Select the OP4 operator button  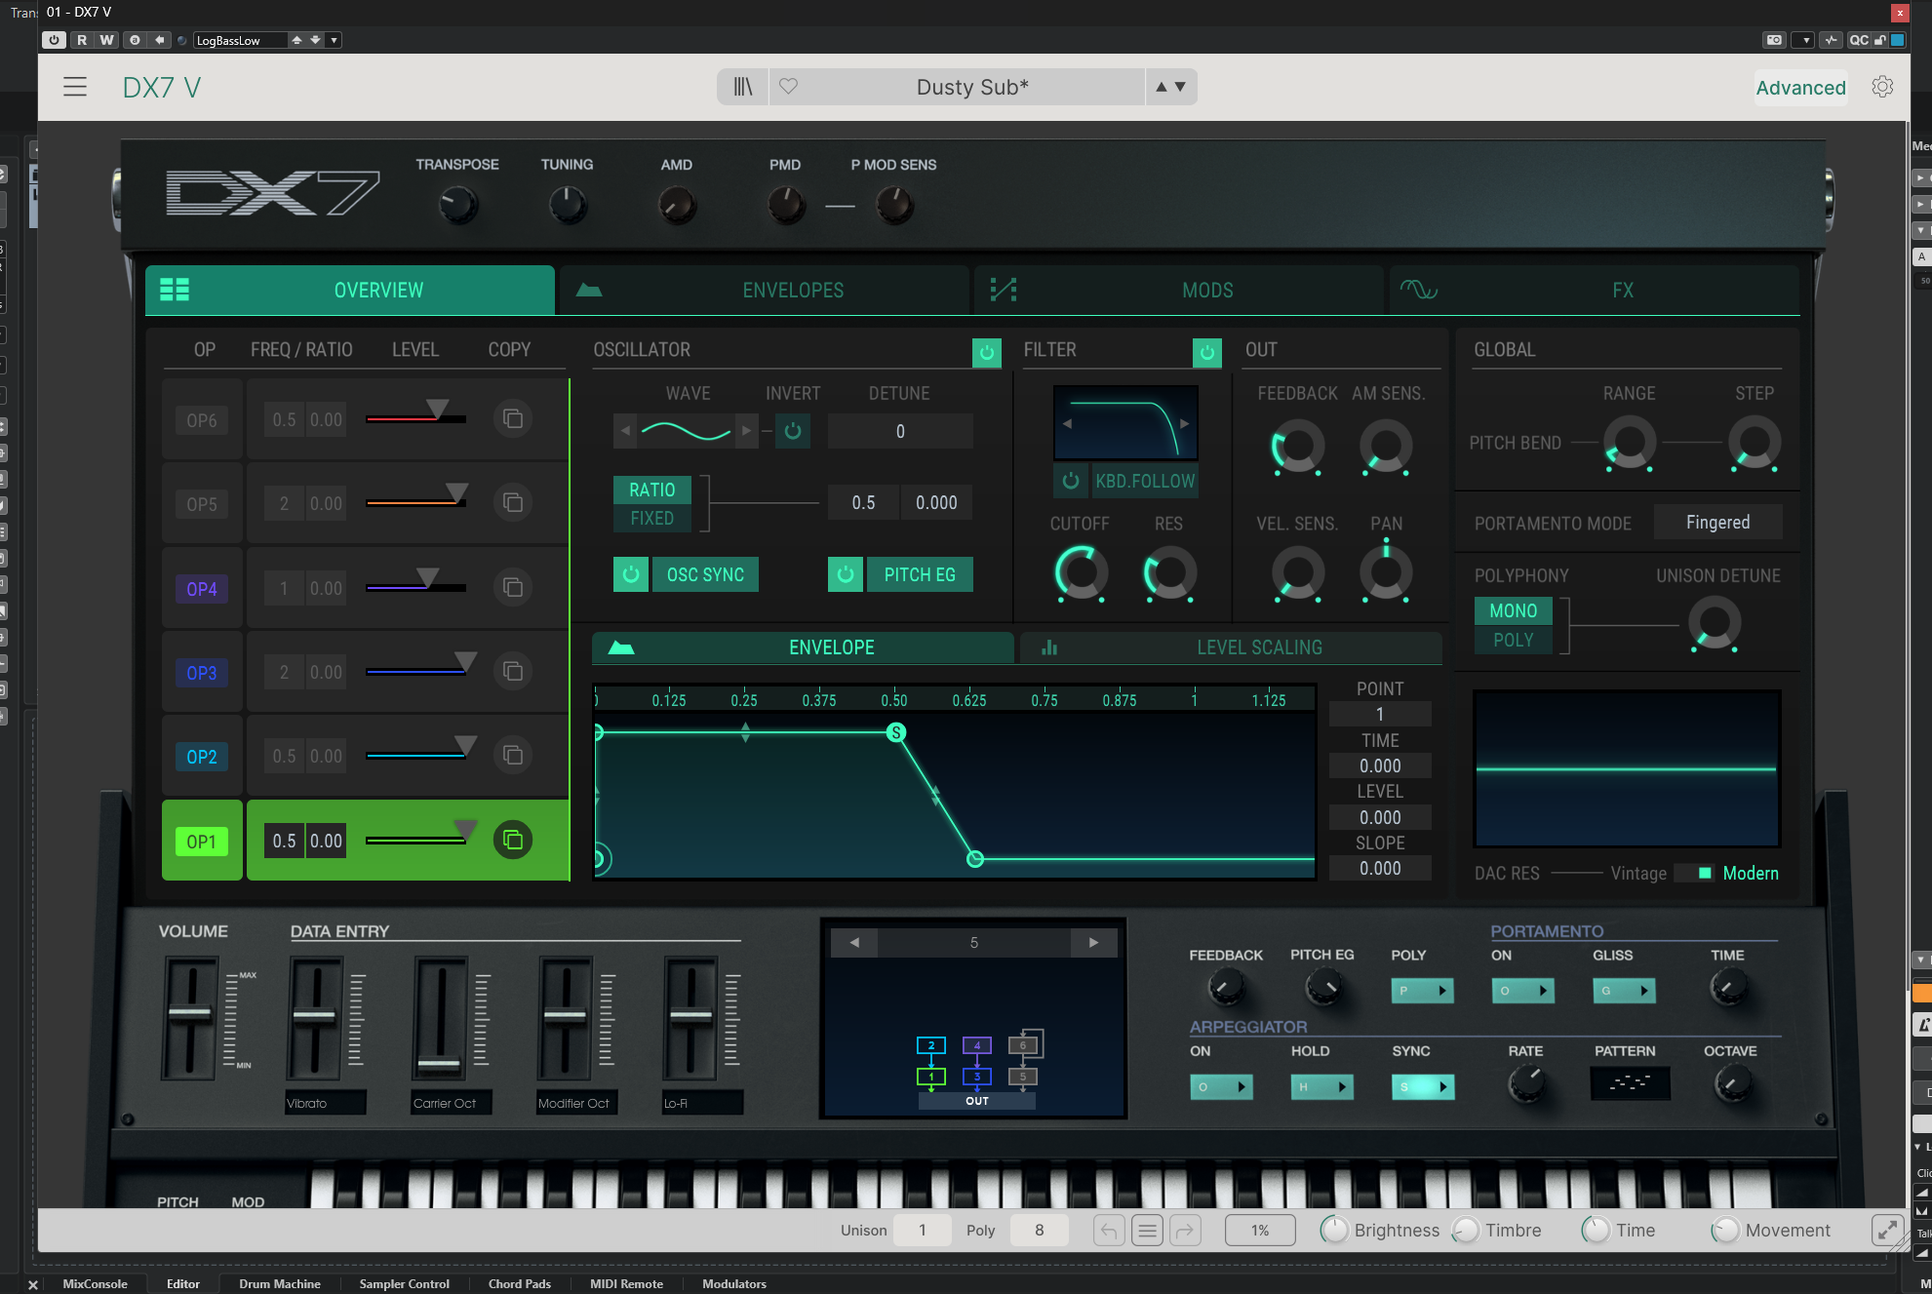click(202, 589)
